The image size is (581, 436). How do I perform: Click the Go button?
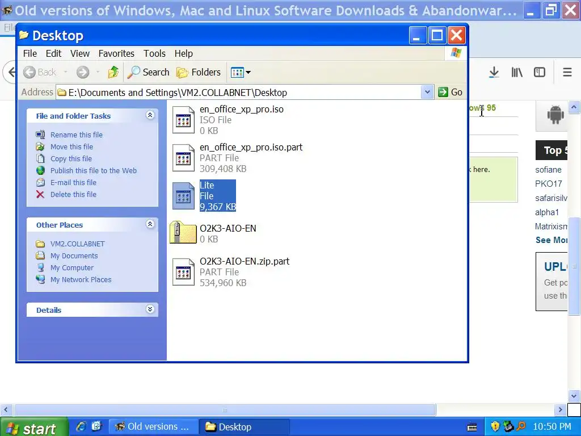pos(450,92)
